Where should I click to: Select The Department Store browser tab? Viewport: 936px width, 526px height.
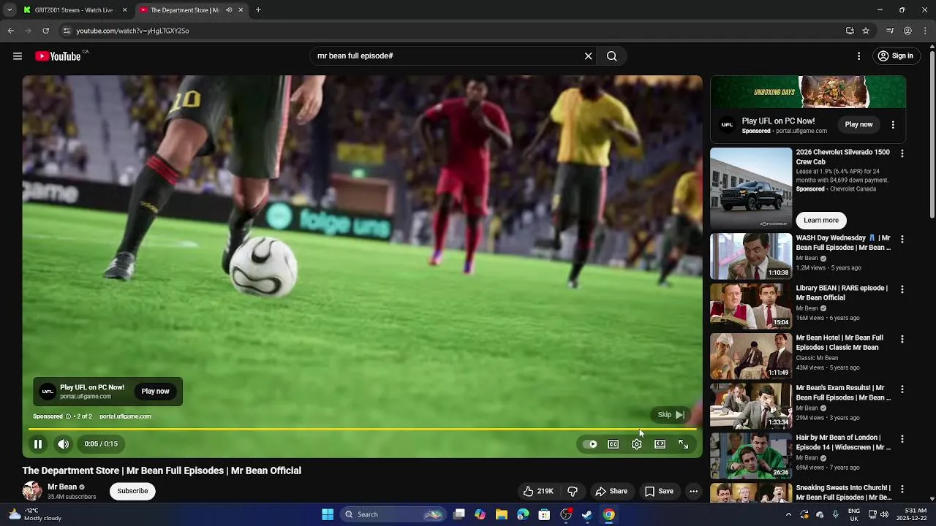[x=184, y=10]
